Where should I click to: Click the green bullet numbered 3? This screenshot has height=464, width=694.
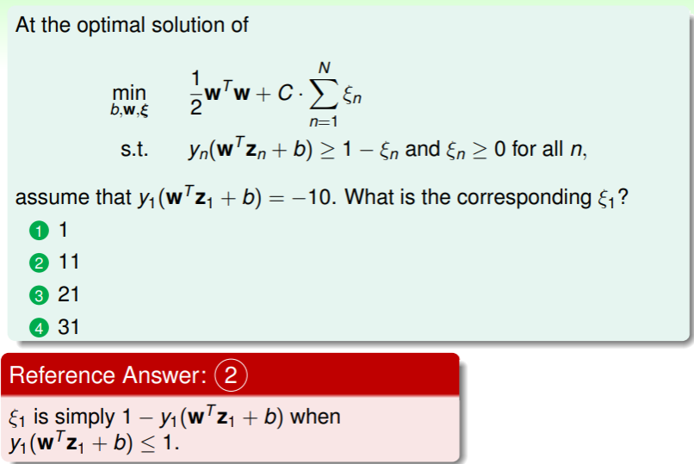coord(38,295)
